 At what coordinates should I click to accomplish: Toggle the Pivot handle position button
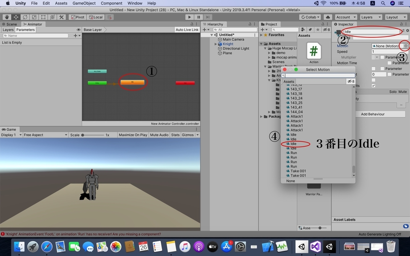pos(77,17)
